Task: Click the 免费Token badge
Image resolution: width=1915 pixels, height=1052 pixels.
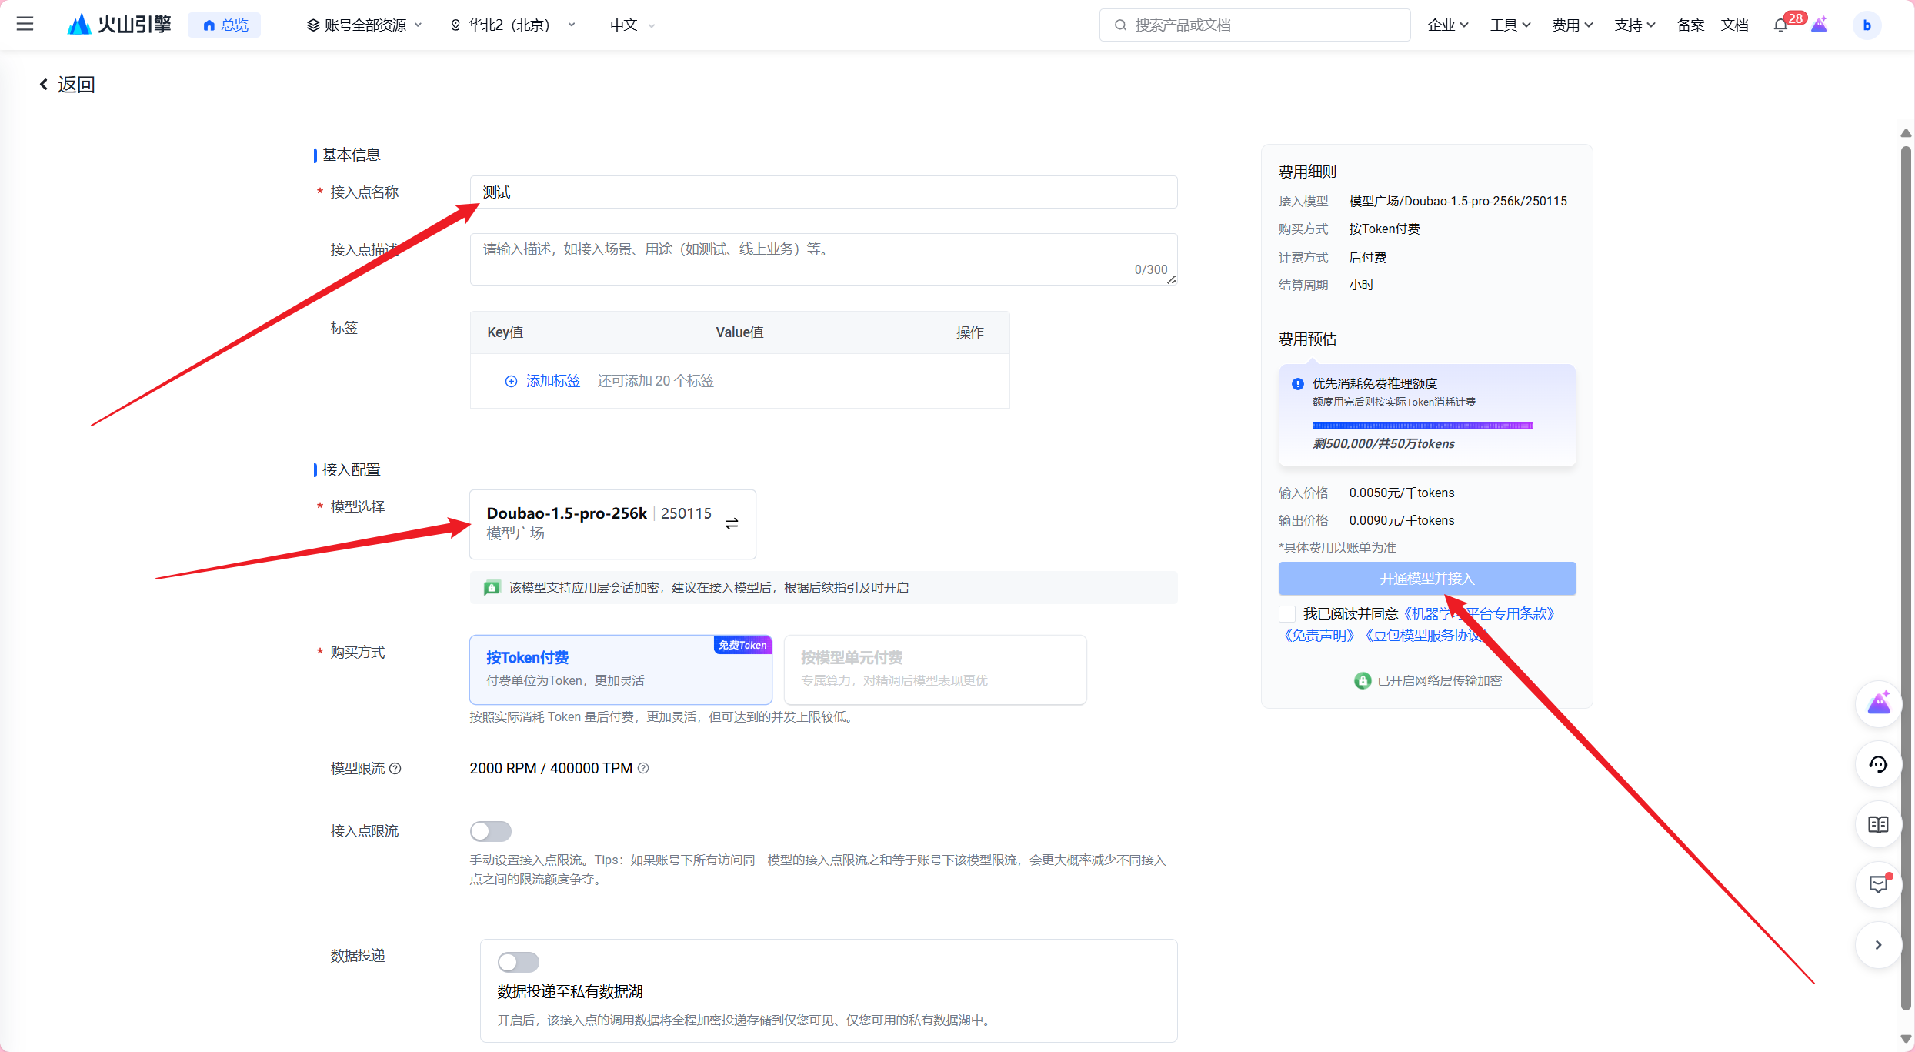Action: (x=742, y=645)
